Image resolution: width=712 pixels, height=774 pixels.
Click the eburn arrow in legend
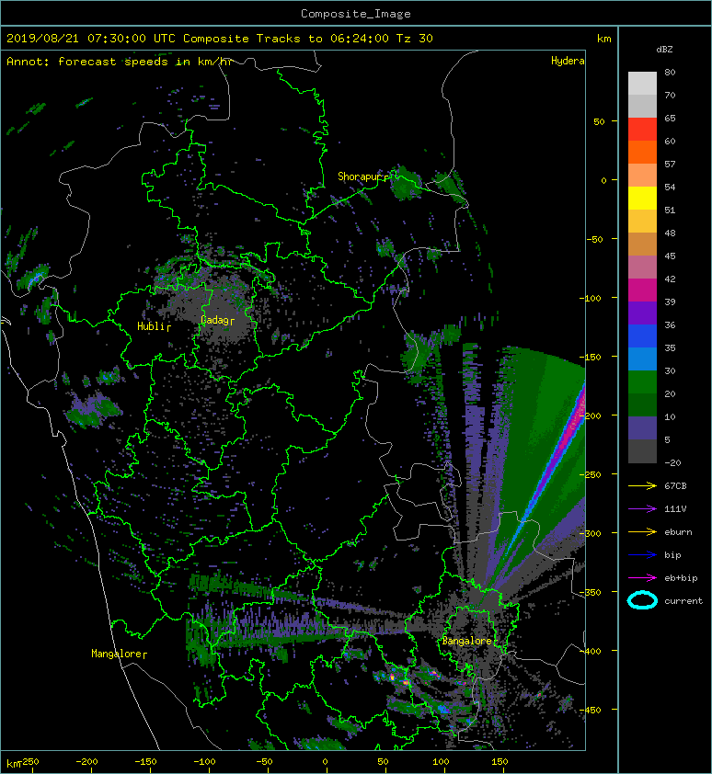click(642, 531)
